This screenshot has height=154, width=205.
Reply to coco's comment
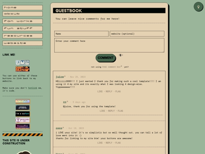(109, 143)
